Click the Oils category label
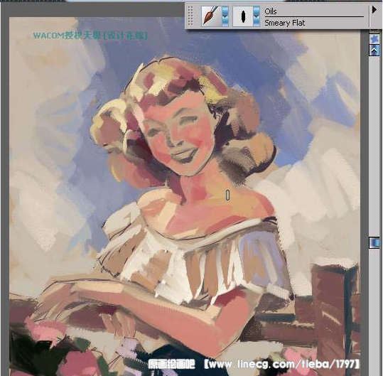Image resolution: width=383 pixels, height=376 pixels. (x=271, y=11)
